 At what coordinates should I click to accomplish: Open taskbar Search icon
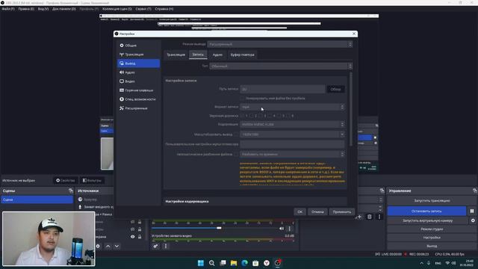pyautogui.click(x=211, y=263)
